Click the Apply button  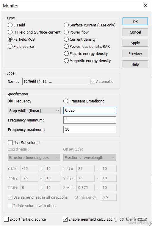135,43
